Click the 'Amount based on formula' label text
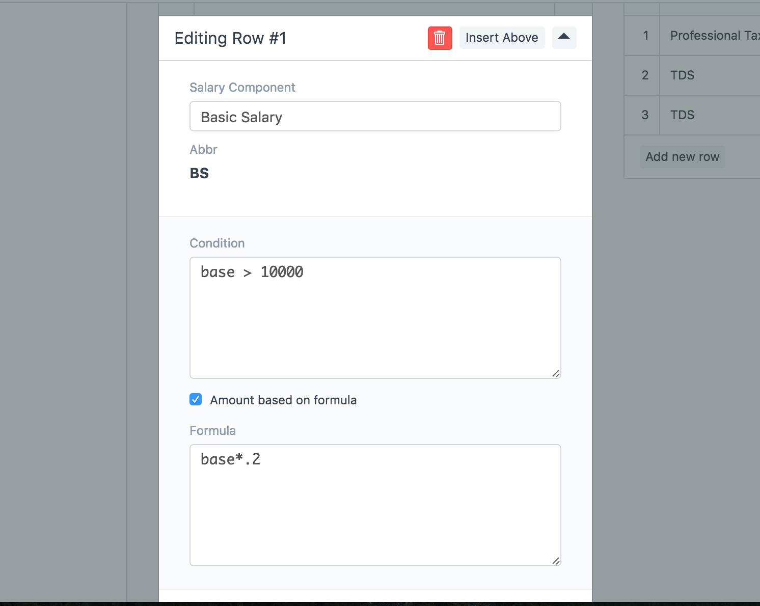Screen dimensions: 760x606 (x=283, y=400)
